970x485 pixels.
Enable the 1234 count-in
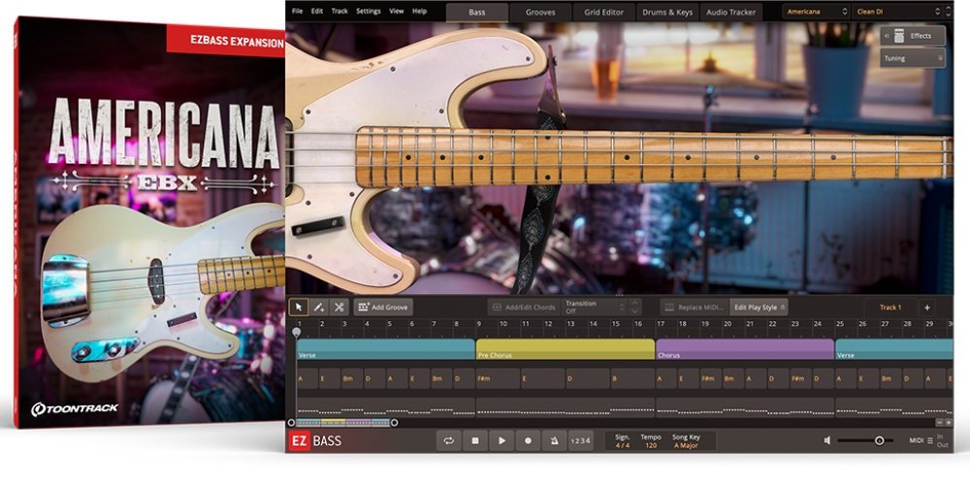580,440
